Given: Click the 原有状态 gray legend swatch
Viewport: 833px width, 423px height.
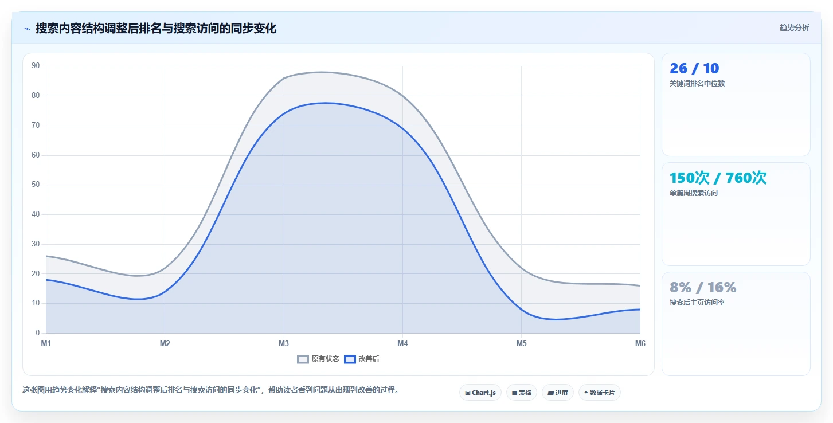Looking at the screenshot, I should tap(303, 359).
